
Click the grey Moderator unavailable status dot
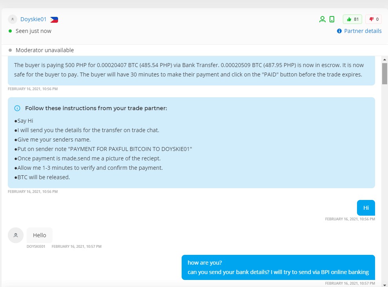(x=10, y=50)
